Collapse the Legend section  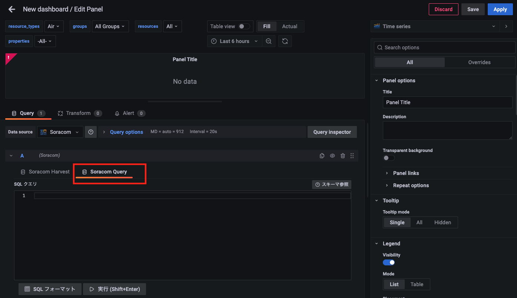tap(377, 244)
